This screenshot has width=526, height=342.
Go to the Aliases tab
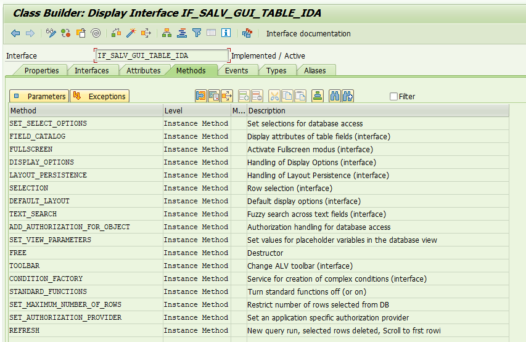(x=314, y=71)
